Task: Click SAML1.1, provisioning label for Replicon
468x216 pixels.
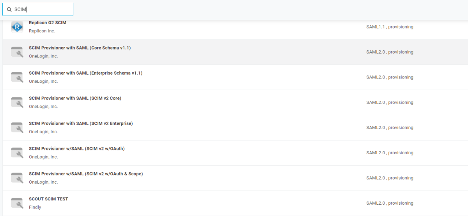Action: pos(390,27)
